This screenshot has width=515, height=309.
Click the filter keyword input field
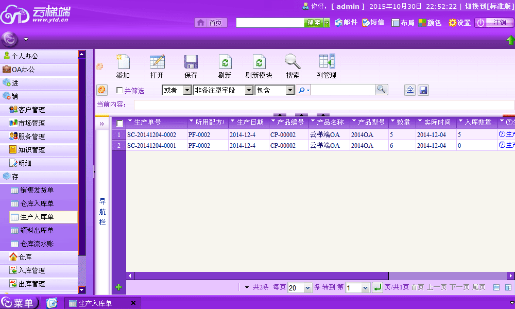pos(343,90)
